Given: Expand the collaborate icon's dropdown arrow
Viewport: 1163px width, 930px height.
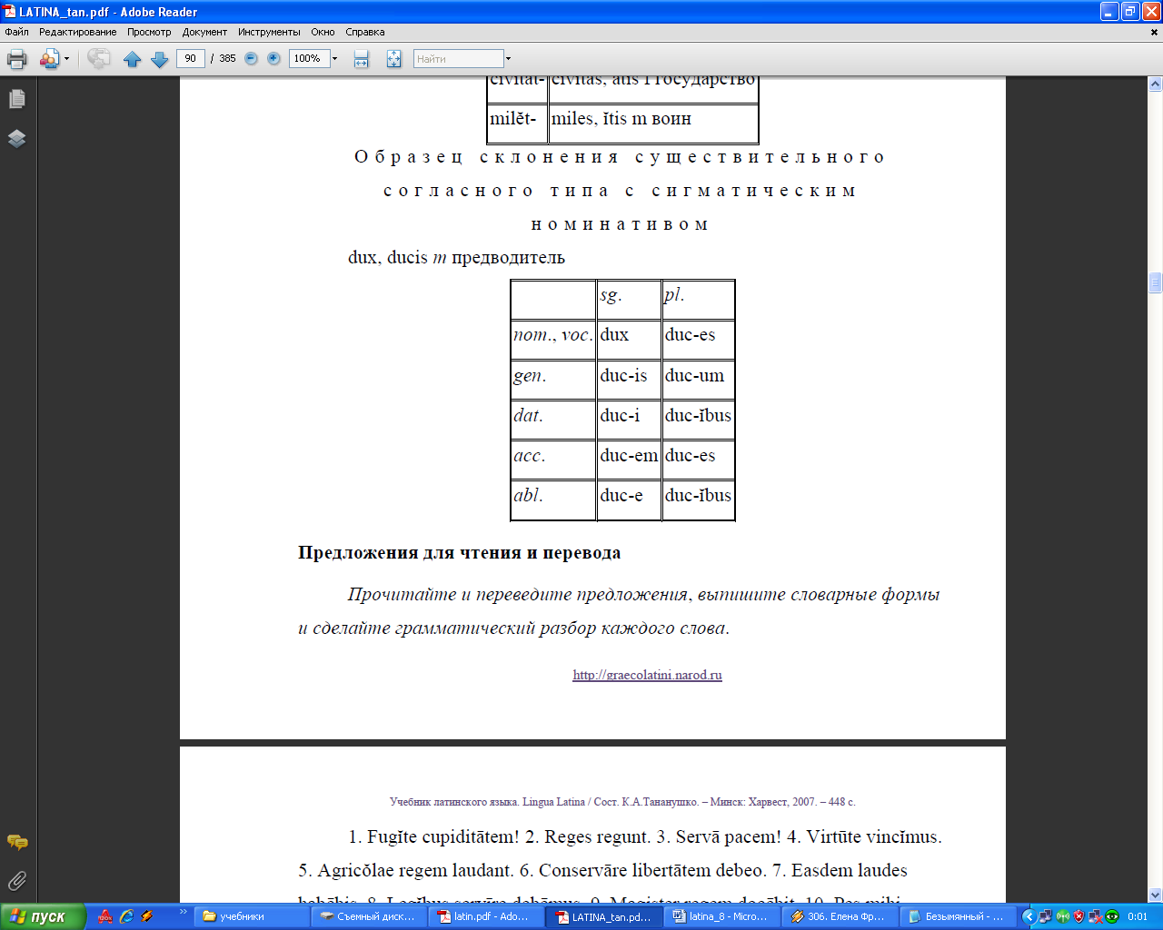Looking at the screenshot, I should [x=66, y=59].
